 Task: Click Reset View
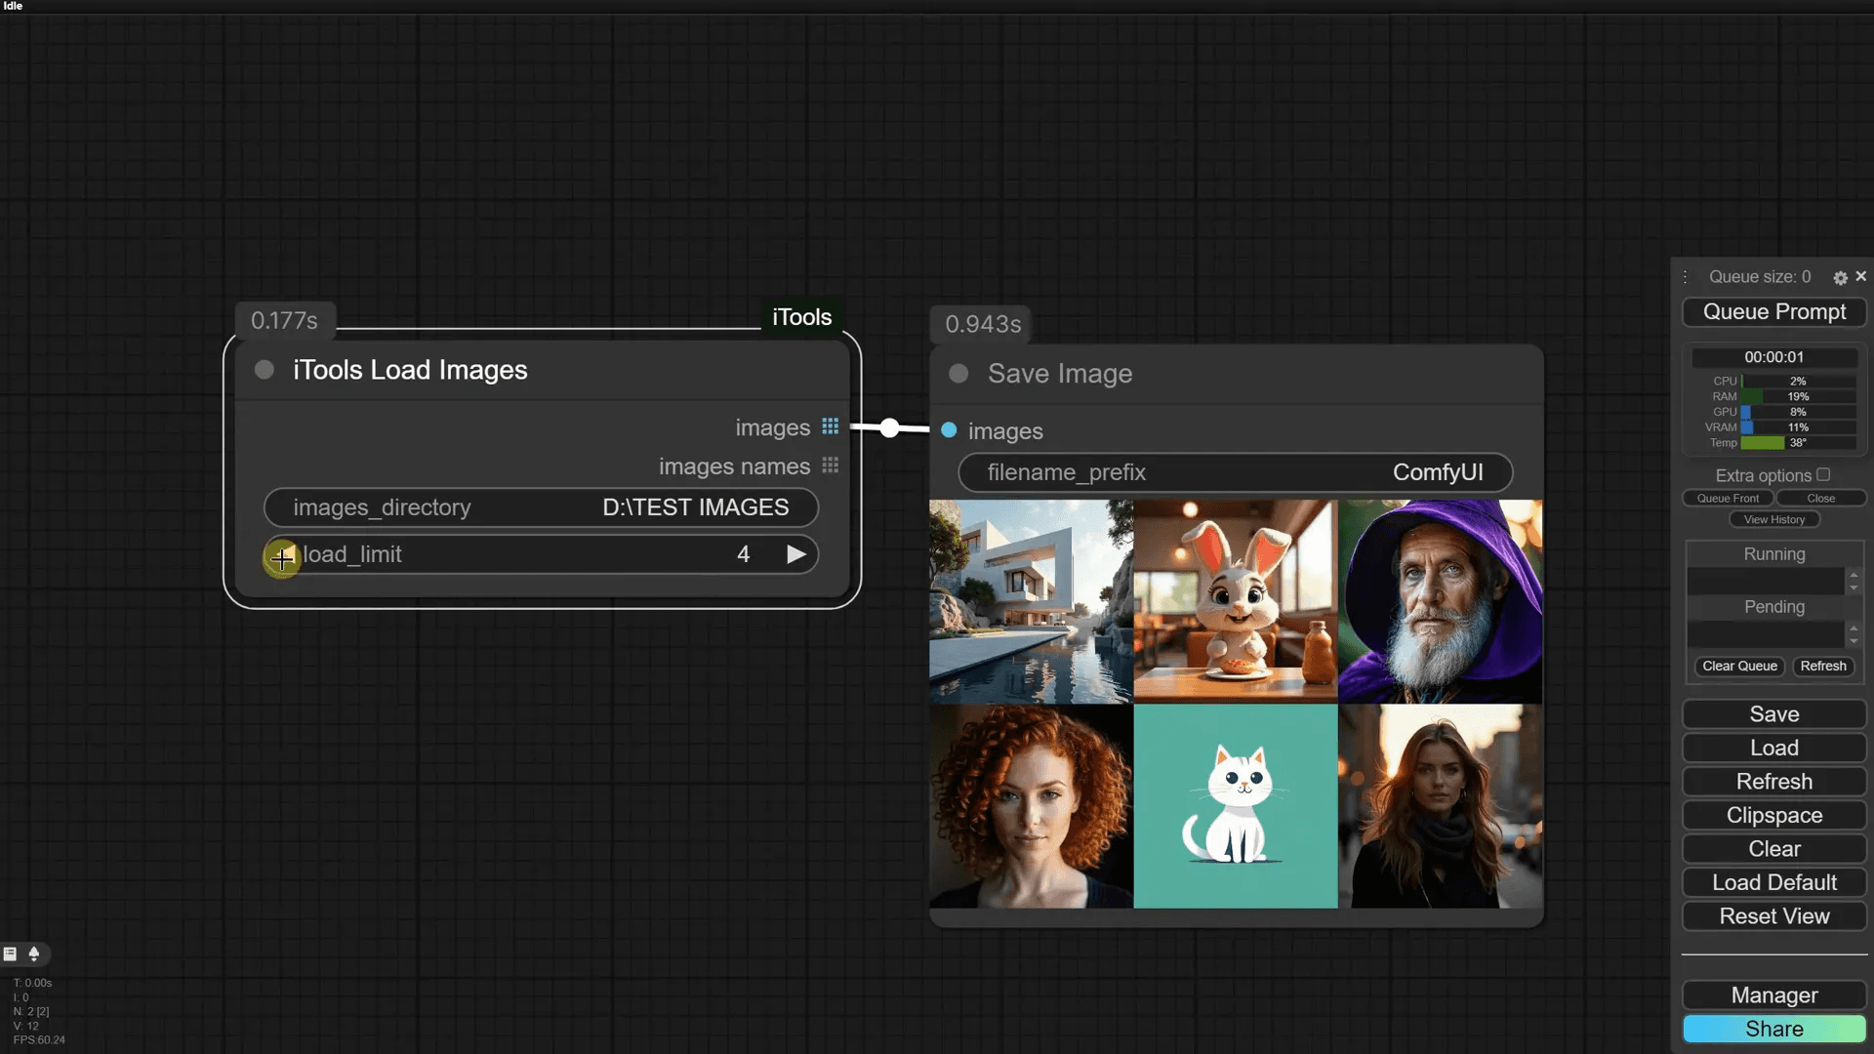[1774, 916]
